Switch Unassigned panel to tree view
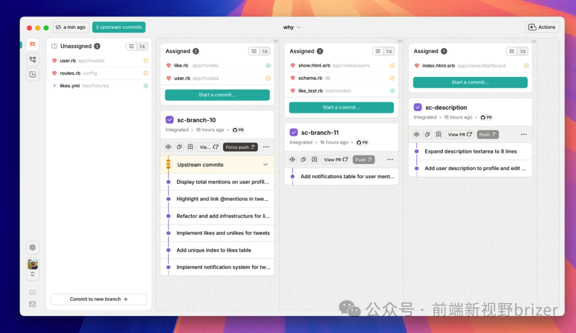Image resolution: width=576 pixels, height=333 pixels. (142, 46)
